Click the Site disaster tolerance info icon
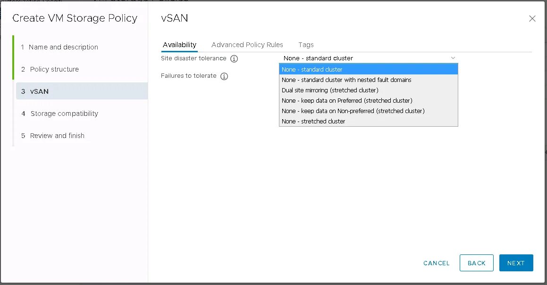The width and height of the screenshot is (547, 285). pos(234,58)
